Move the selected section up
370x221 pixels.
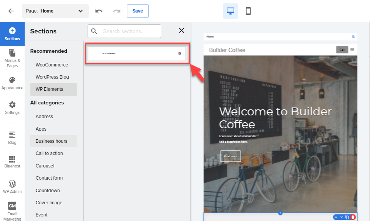[336, 217]
